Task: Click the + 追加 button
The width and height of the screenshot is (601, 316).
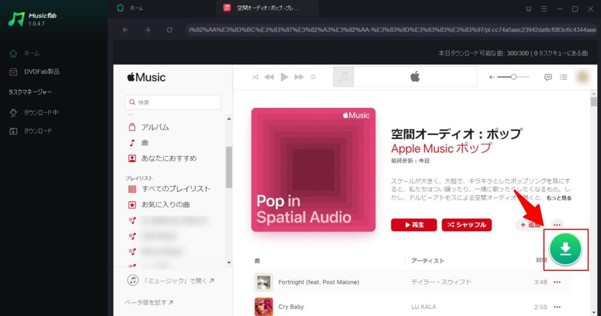Action: 530,225
